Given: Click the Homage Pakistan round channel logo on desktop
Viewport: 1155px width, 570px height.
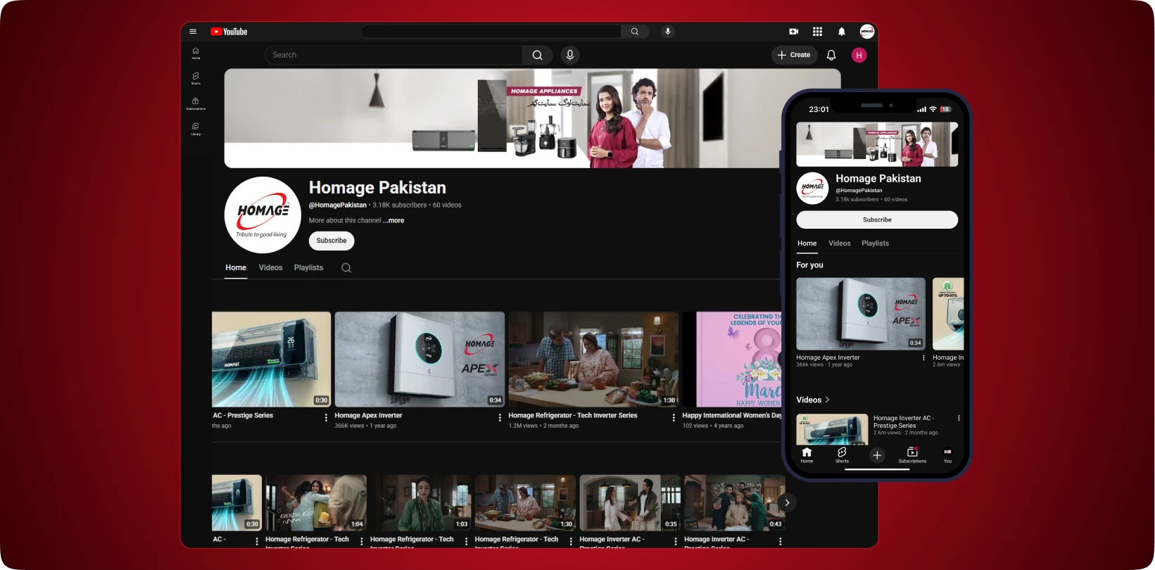Looking at the screenshot, I should [263, 215].
